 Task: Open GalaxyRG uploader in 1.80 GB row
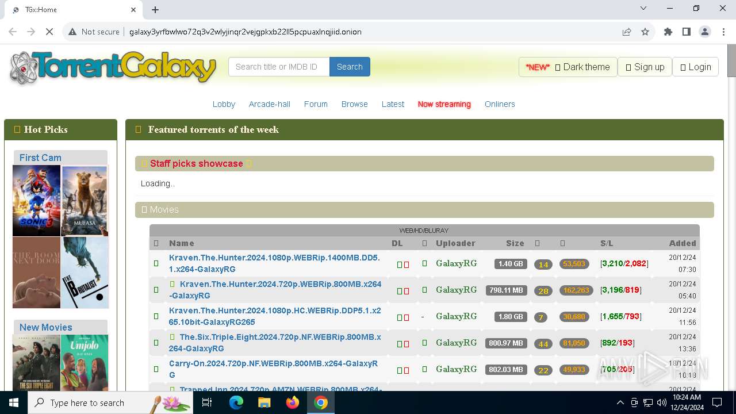tap(456, 316)
